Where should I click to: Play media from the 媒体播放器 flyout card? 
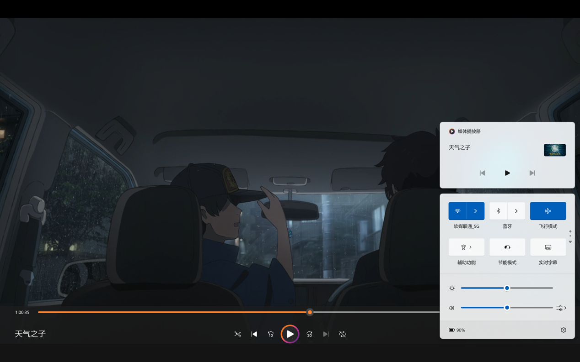[507, 173]
